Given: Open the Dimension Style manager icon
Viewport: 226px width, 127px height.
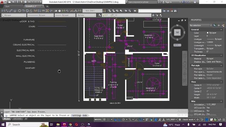Looking at the screenshot, I should click(104, 11).
